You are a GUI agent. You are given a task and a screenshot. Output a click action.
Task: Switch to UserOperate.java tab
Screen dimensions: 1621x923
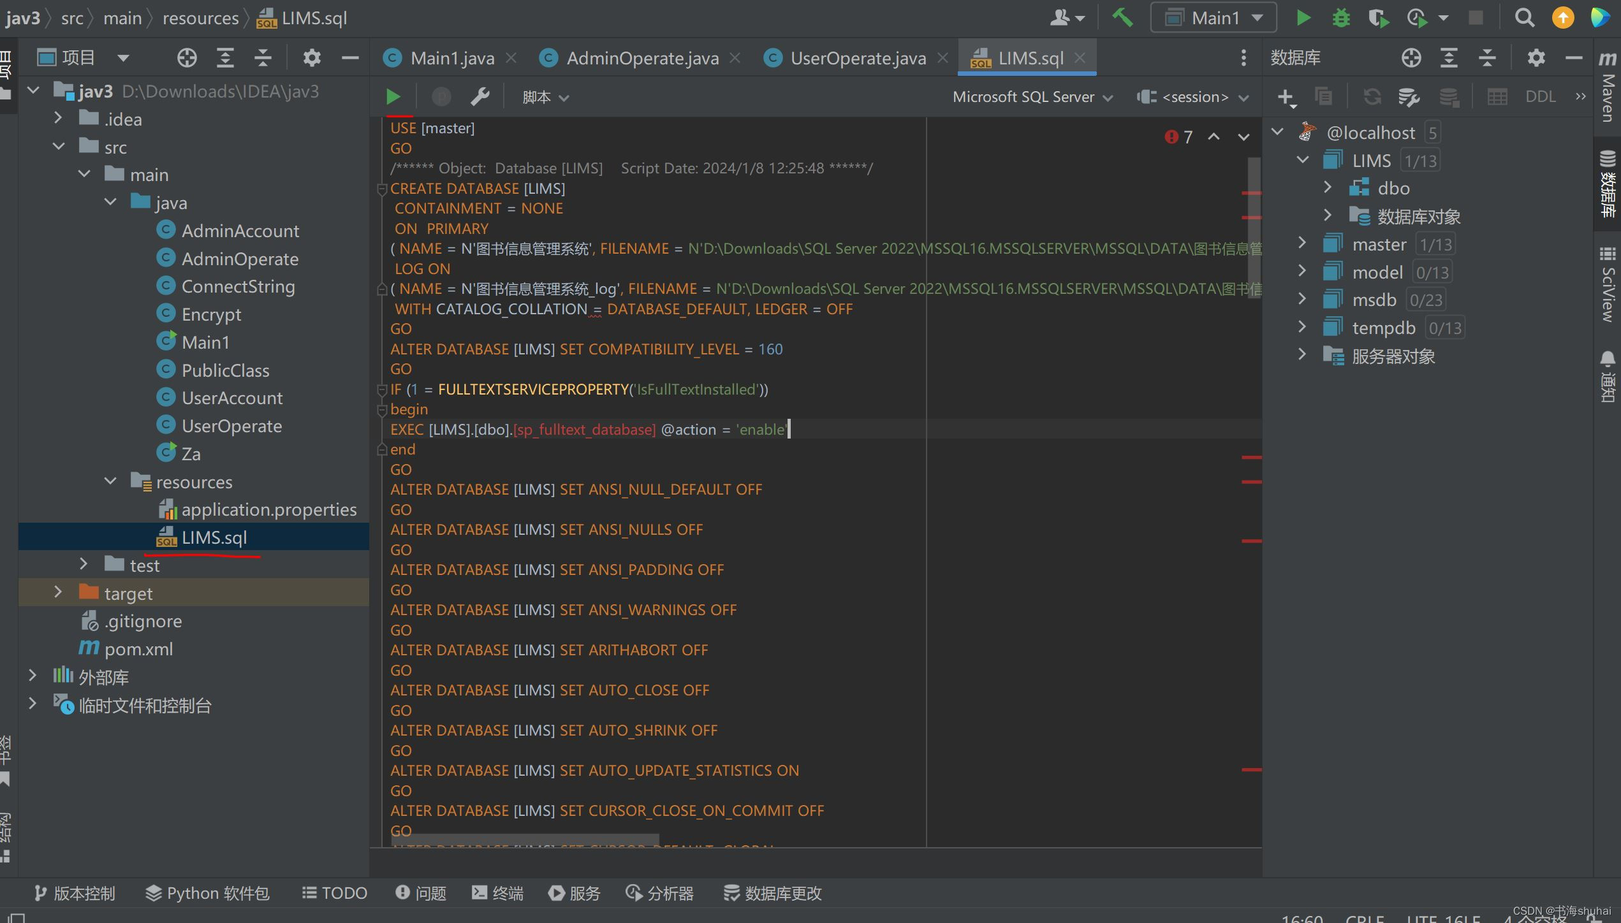pyautogui.click(x=858, y=58)
